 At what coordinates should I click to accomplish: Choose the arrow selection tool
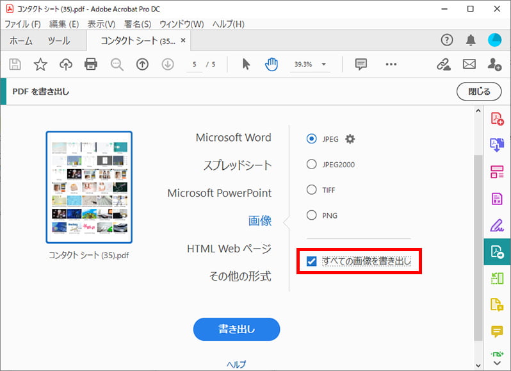click(247, 64)
